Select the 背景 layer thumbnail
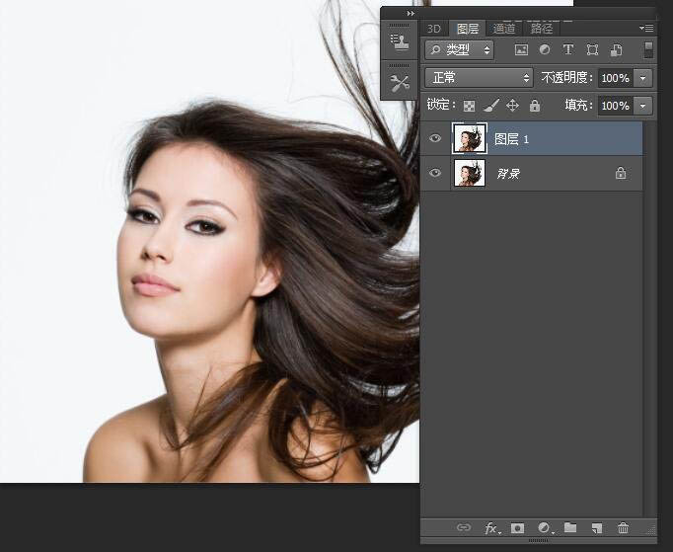 click(469, 173)
